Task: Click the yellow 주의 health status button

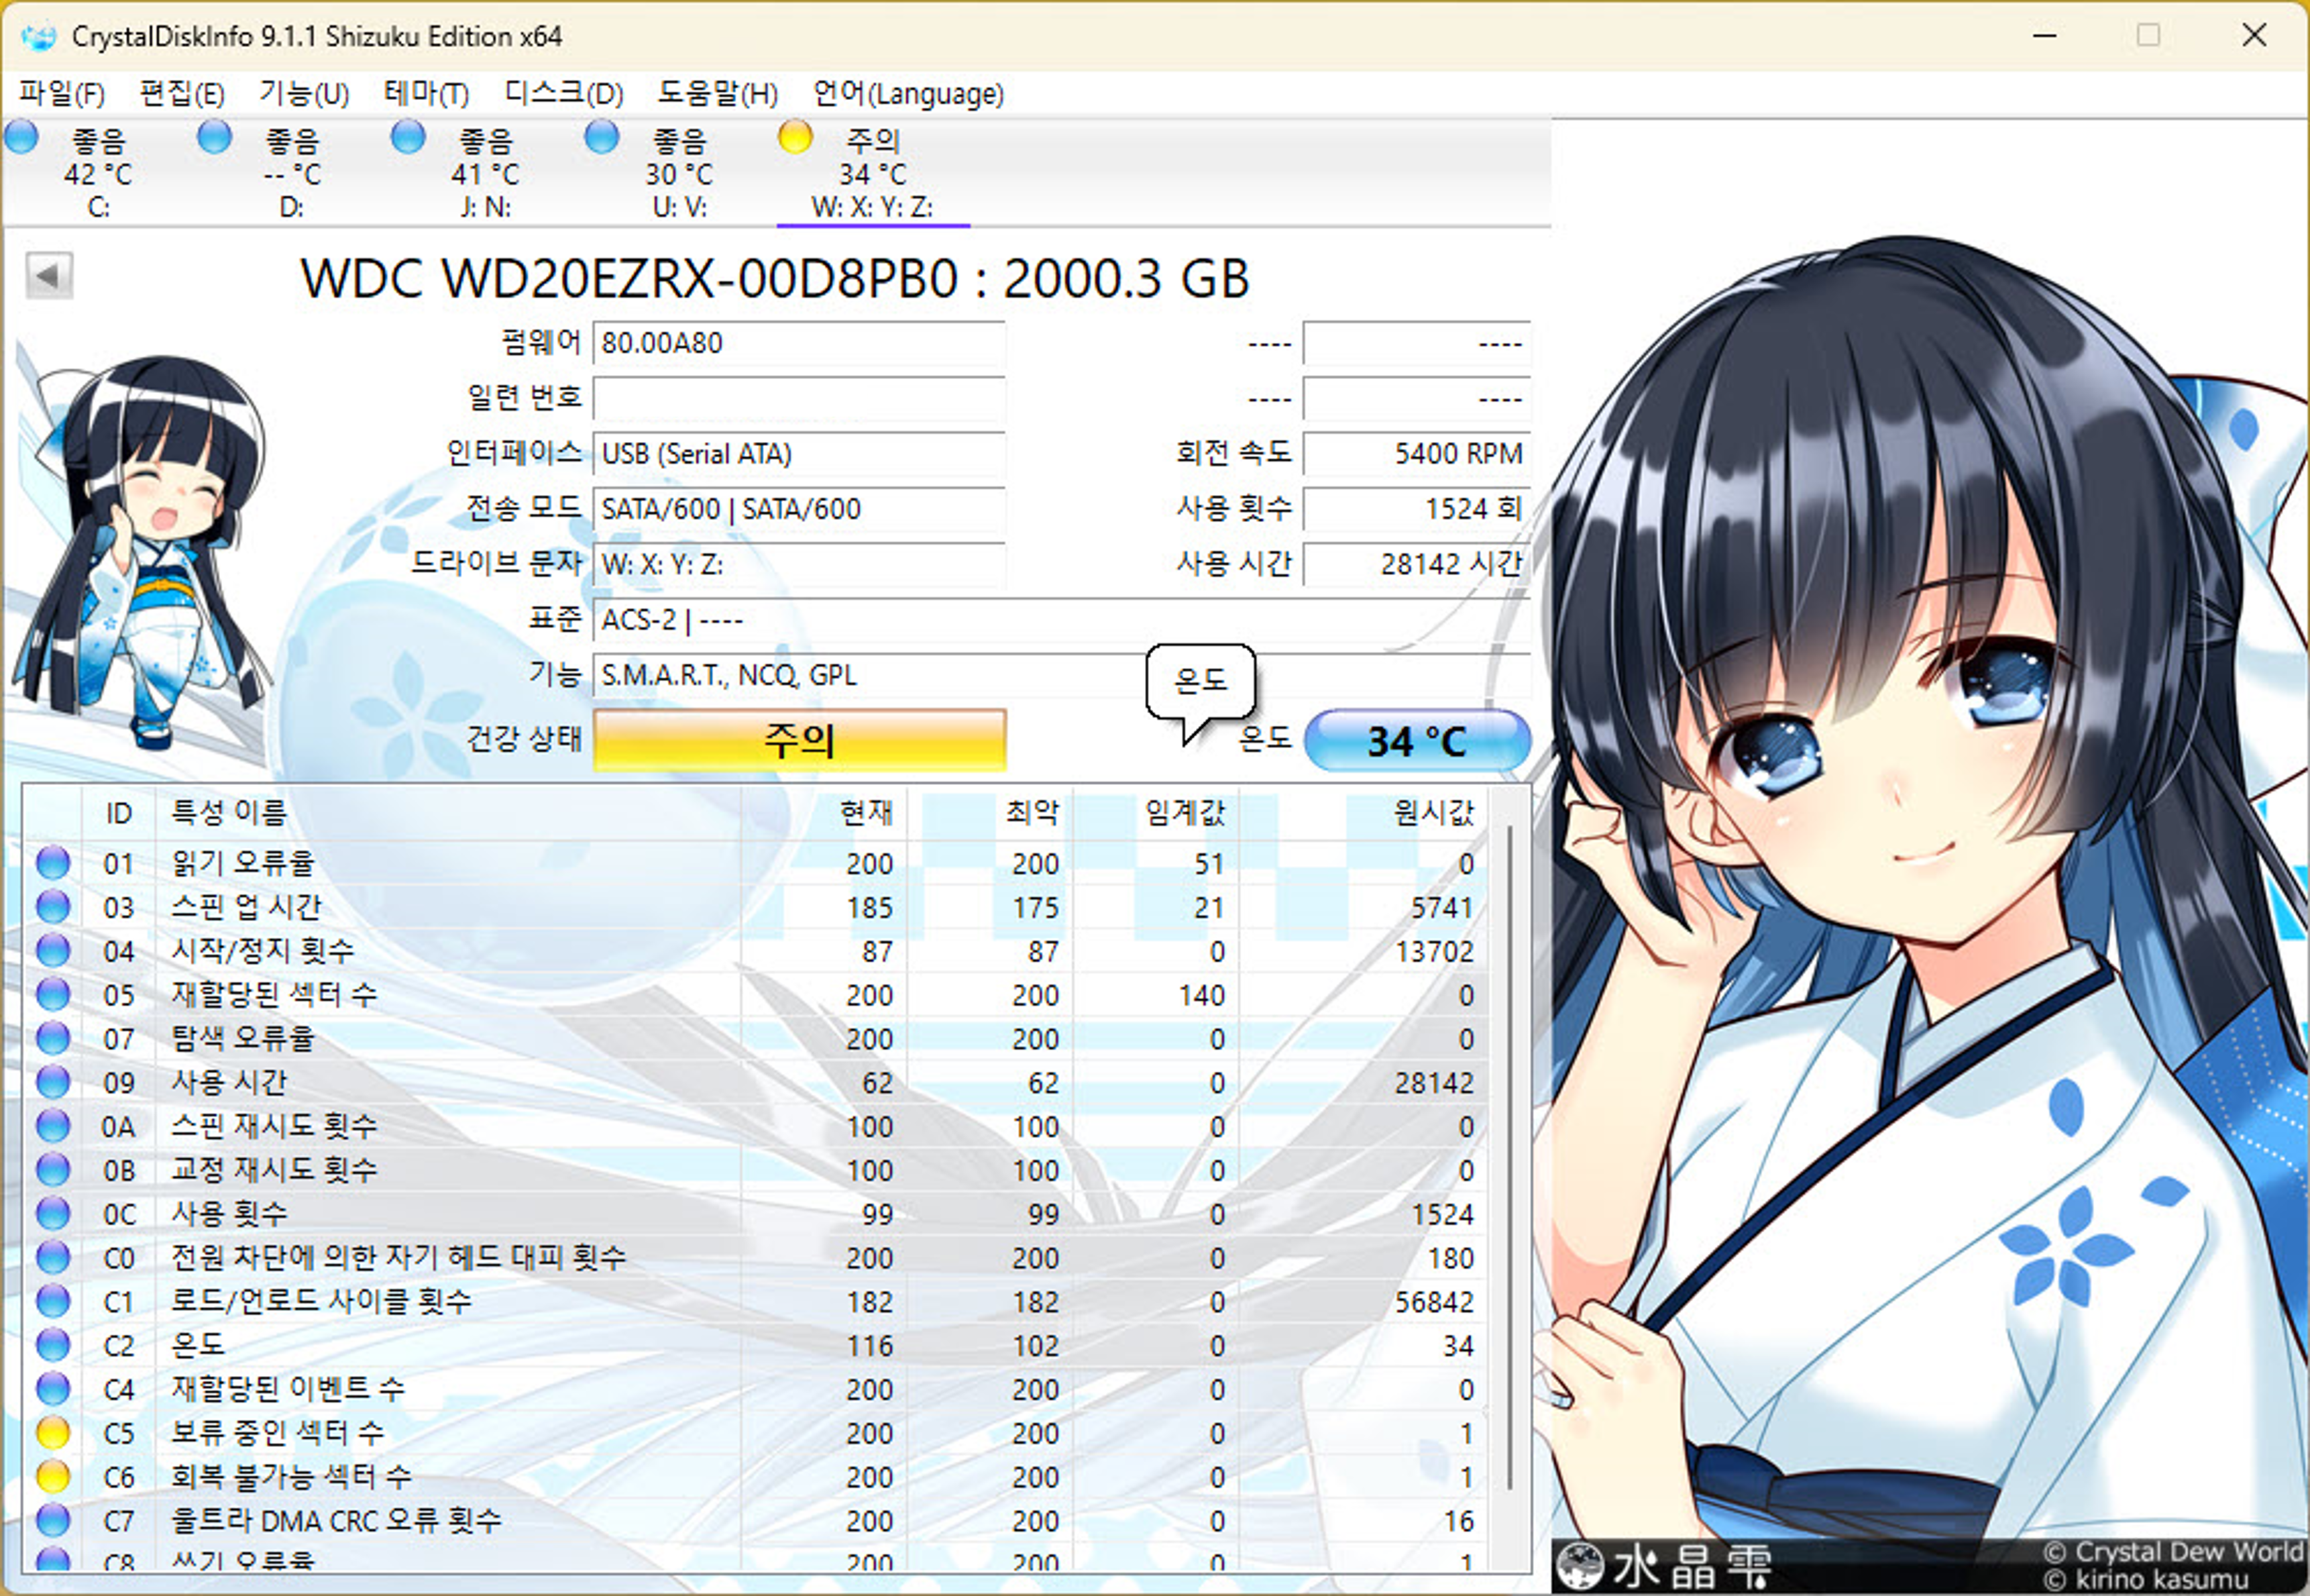Action: coord(800,740)
